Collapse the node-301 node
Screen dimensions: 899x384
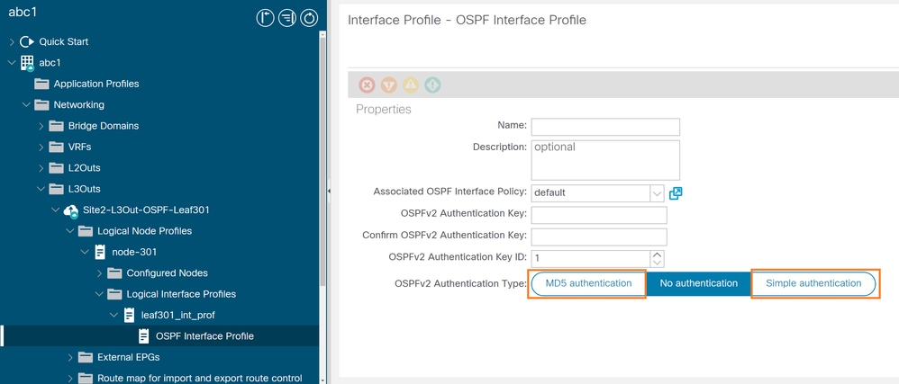pyautogui.click(x=85, y=252)
